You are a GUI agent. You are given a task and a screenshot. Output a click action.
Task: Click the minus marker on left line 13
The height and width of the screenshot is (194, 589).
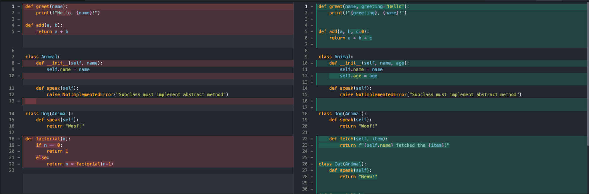[19, 101]
